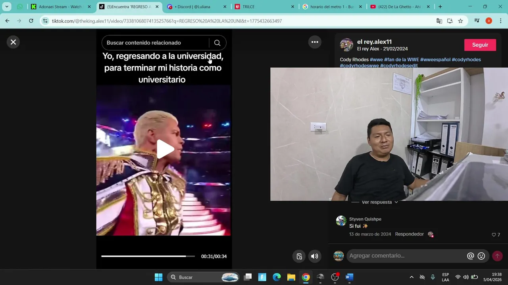Open Microsoft Word from taskbar

[349, 277]
